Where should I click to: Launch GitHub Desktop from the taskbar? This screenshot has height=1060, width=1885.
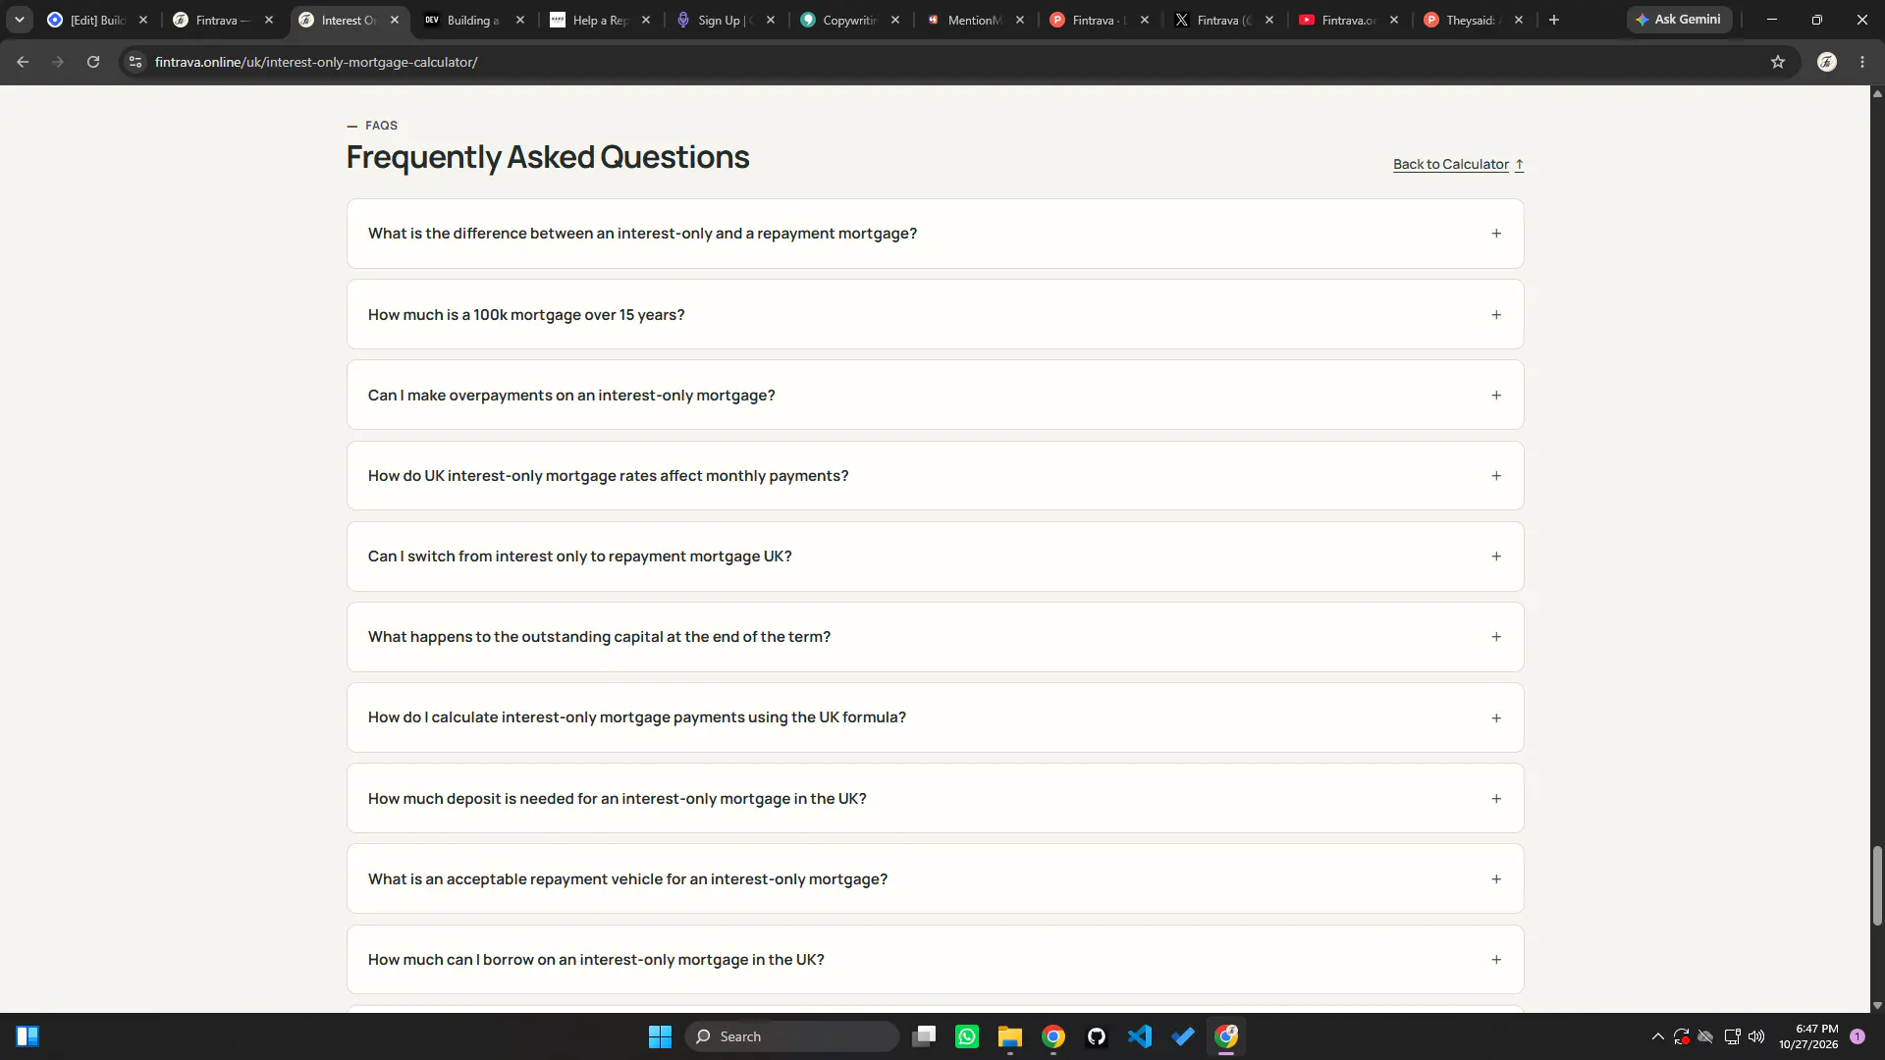coord(1097,1036)
